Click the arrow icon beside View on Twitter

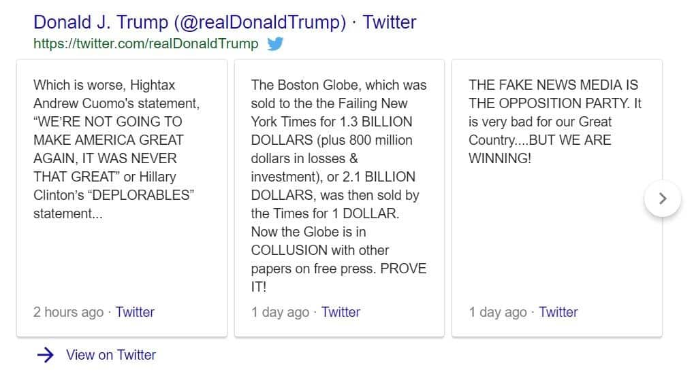point(45,355)
